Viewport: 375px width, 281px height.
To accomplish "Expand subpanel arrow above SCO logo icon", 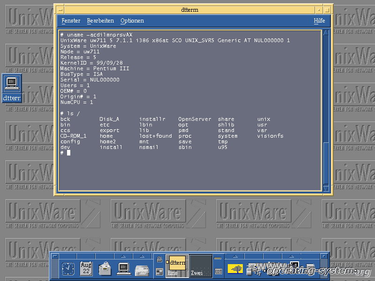I will (235, 256).
